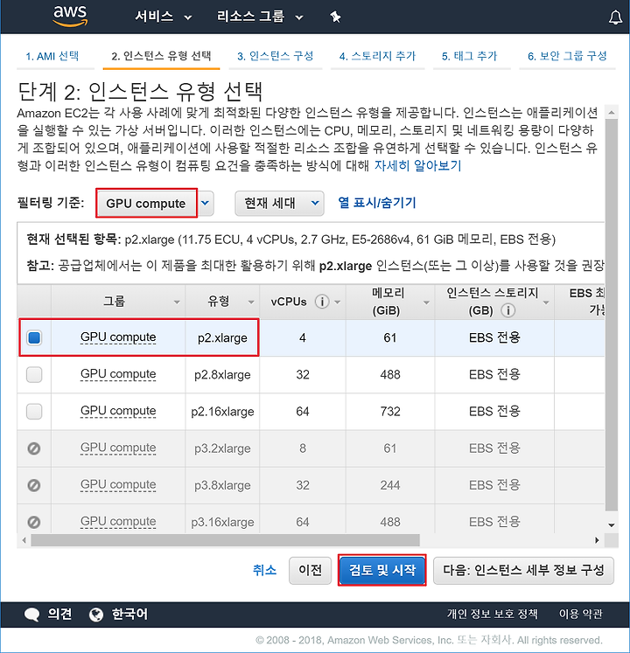Viewport: 630px width, 653px height.
Task: Click the horizontal scrollbar thumb
Action: (226, 540)
